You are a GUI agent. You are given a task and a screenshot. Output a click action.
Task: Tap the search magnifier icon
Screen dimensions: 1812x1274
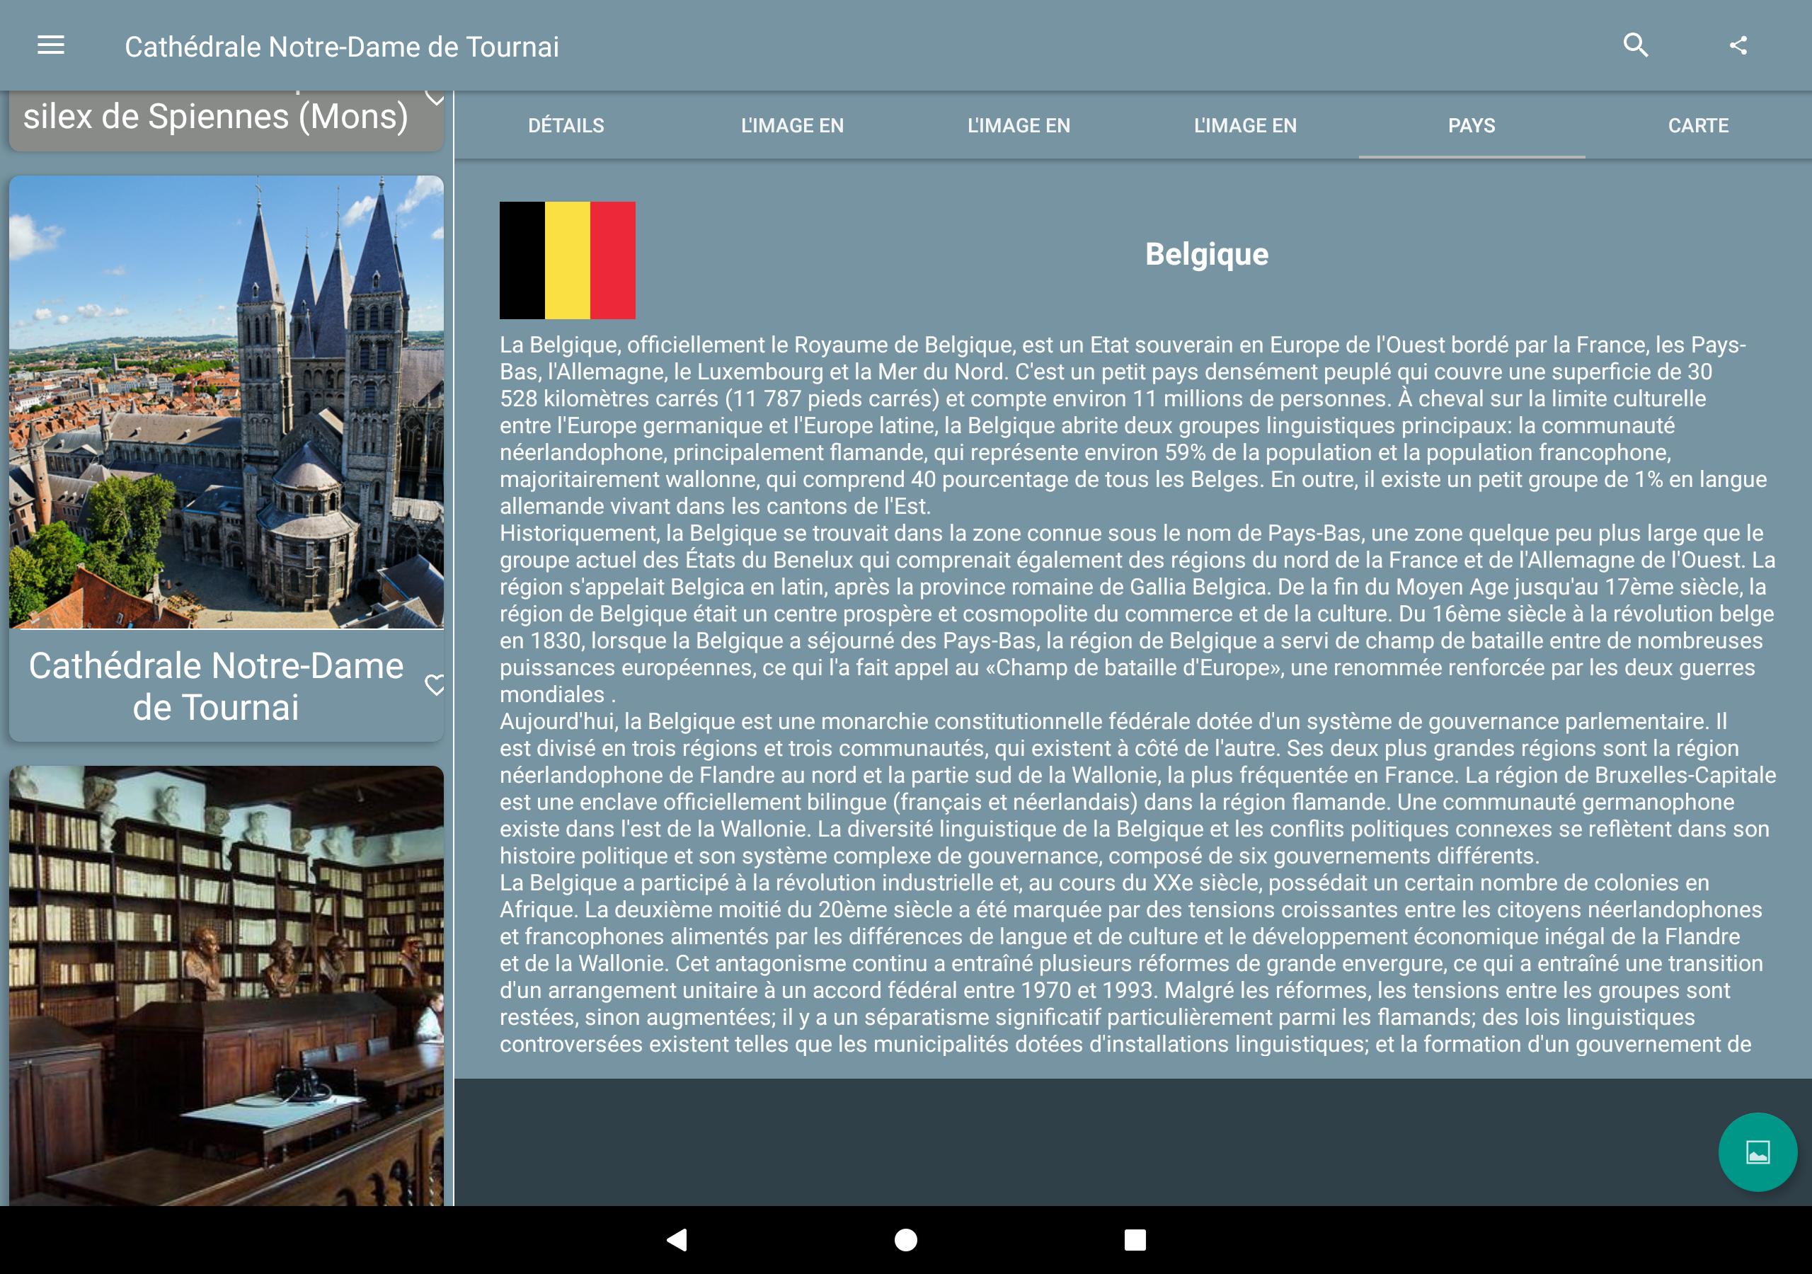[x=1635, y=45]
